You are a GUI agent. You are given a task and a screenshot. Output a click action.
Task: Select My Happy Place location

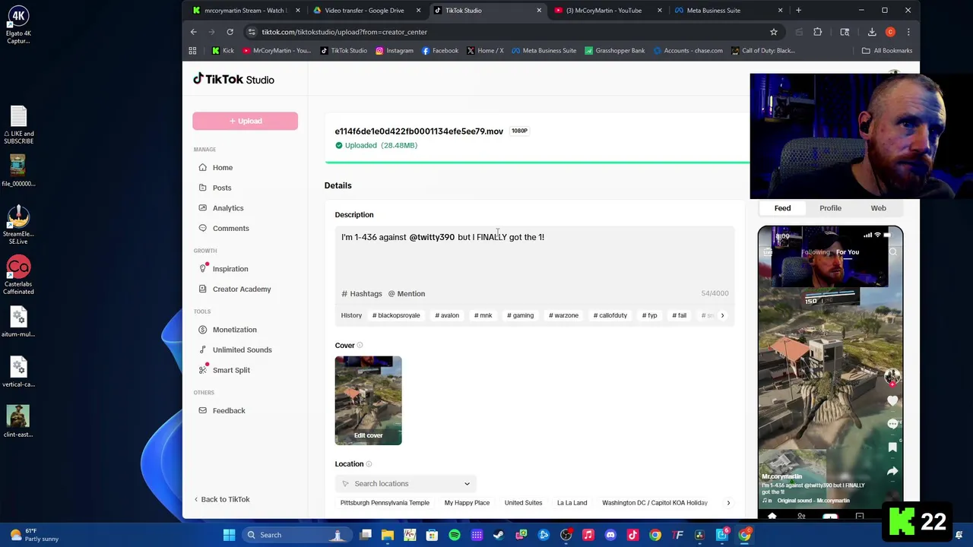pos(467,503)
